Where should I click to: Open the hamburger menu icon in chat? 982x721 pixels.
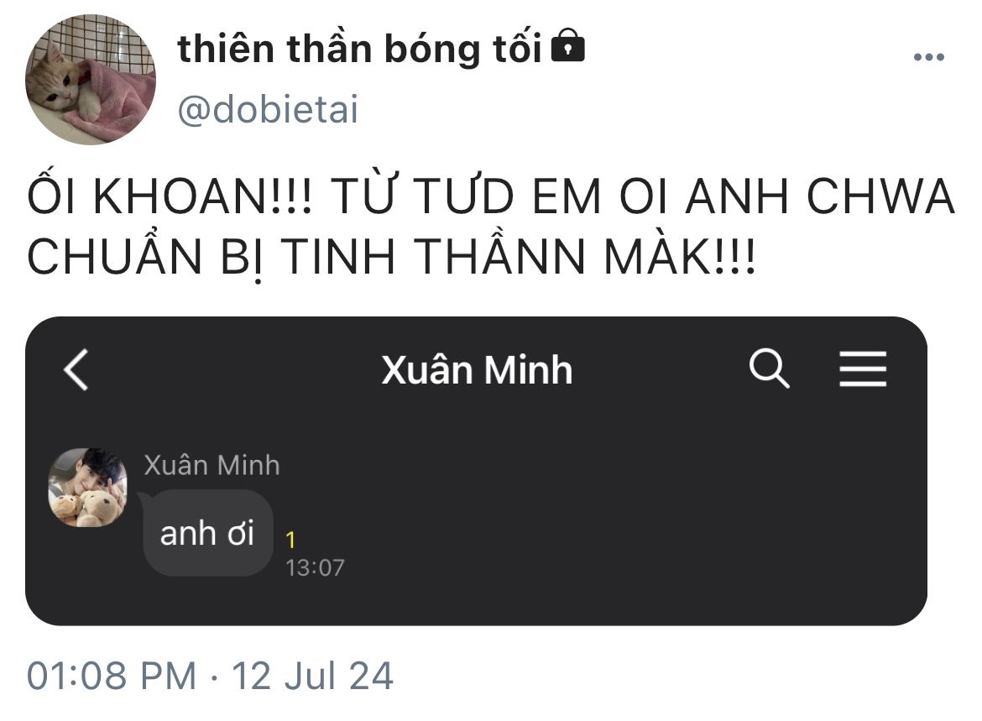click(x=863, y=369)
